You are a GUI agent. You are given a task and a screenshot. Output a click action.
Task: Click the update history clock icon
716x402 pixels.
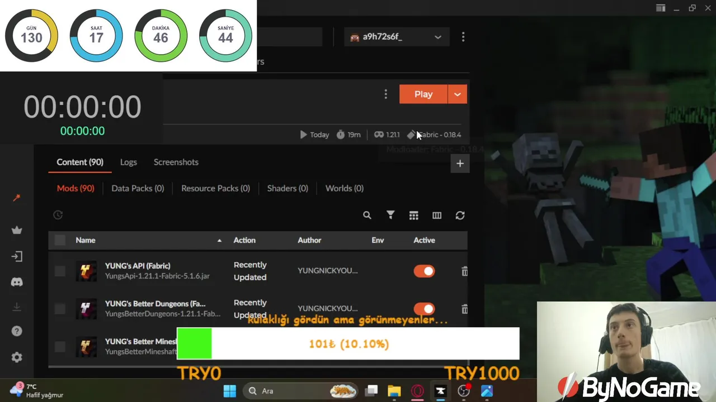(58, 215)
